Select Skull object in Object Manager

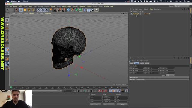pyautogui.click(x=136, y=14)
